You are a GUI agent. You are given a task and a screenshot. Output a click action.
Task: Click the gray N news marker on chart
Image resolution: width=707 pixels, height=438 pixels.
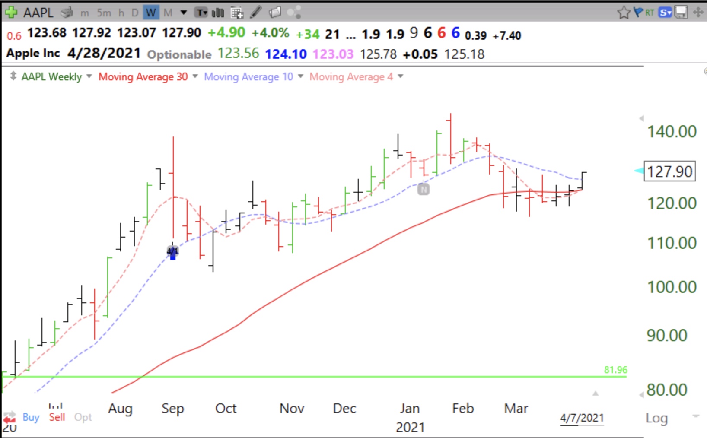(x=424, y=189)
